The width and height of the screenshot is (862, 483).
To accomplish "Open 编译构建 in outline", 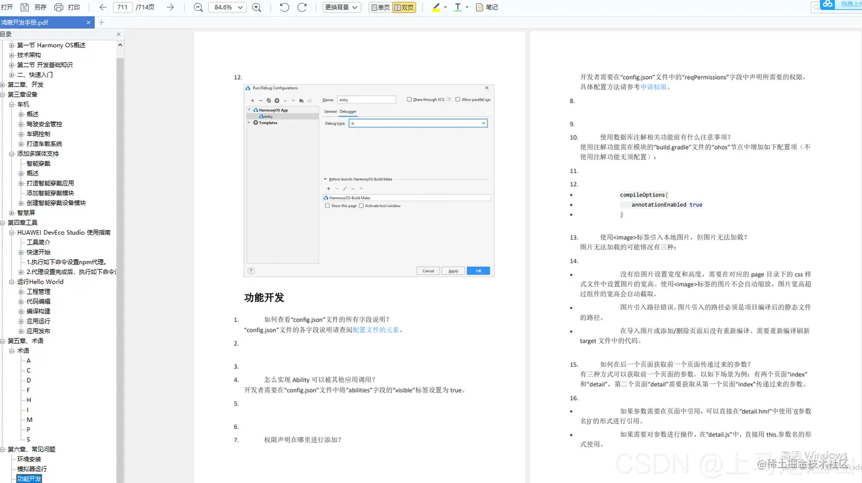I will click(38, 312).
